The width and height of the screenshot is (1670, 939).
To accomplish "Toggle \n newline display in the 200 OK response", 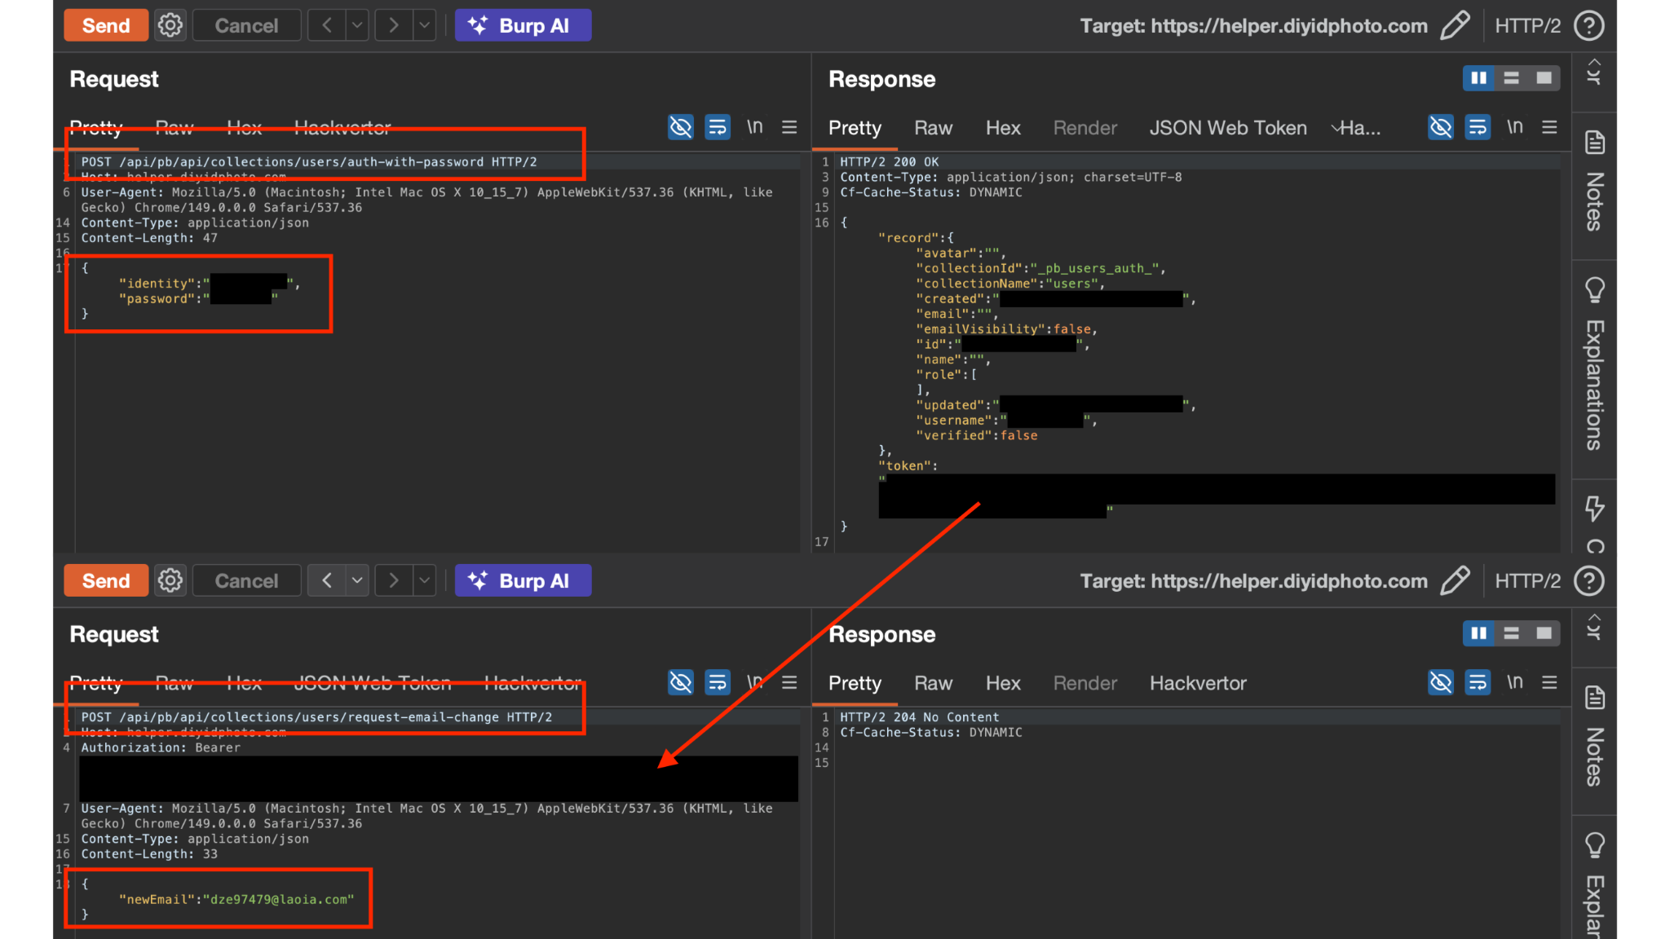I will pyautogui.click(x=1515, y=127).
